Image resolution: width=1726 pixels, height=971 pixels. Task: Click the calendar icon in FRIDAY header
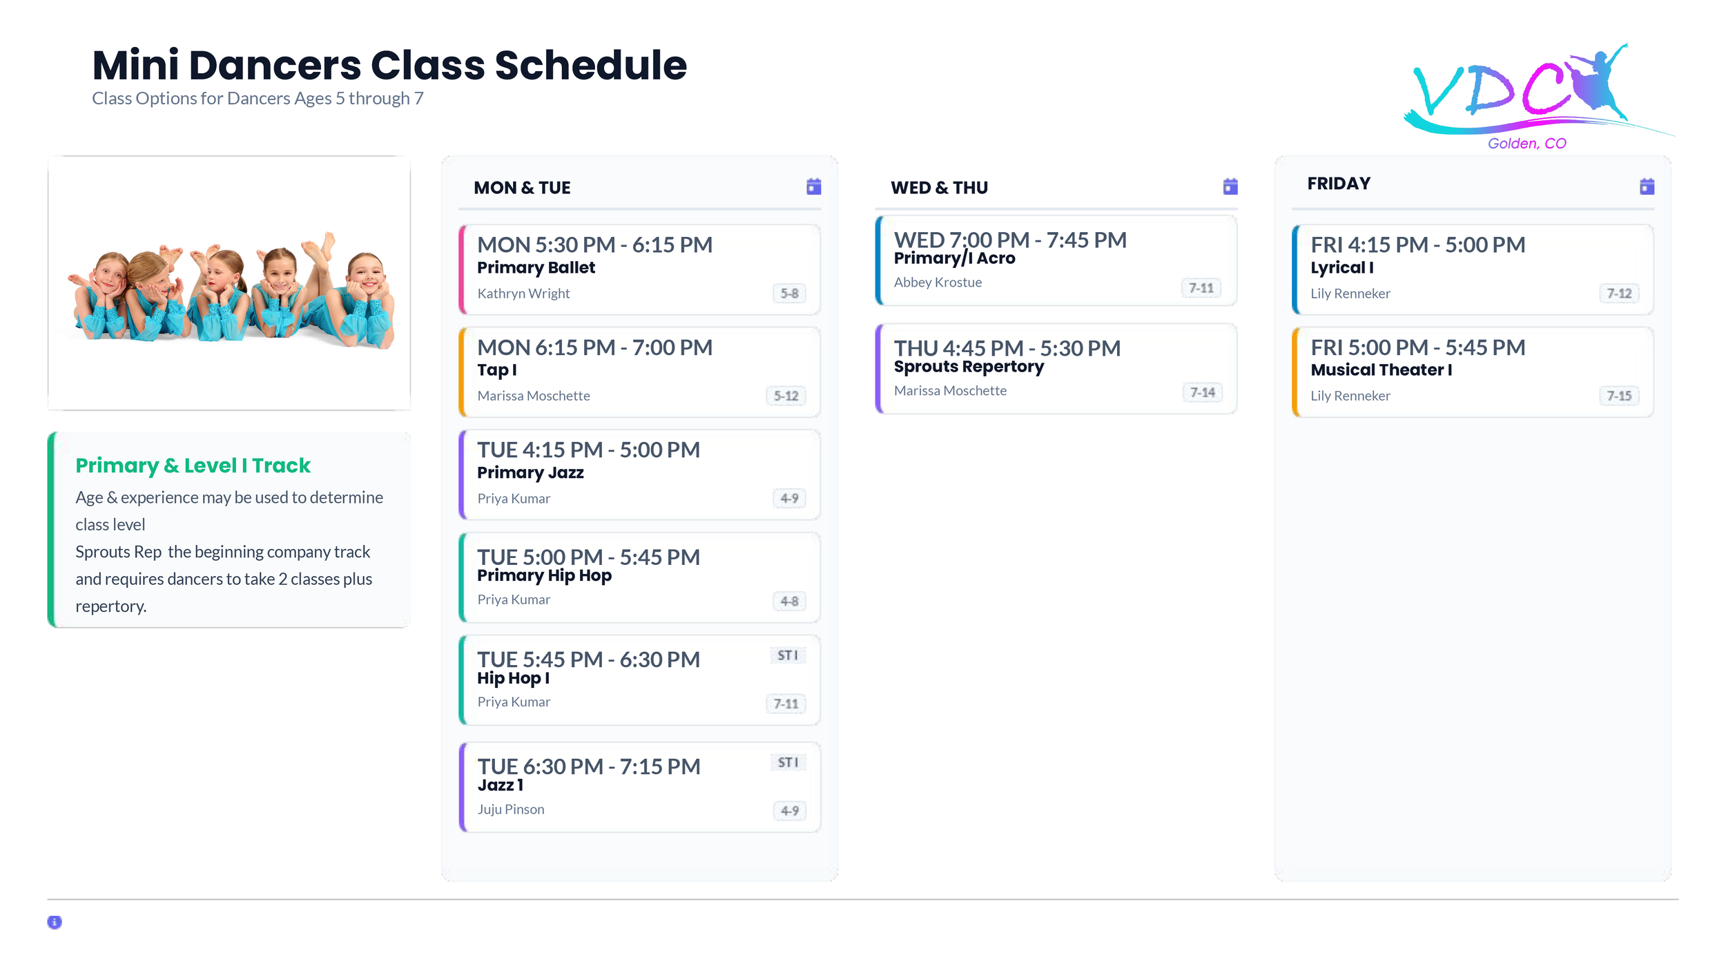click(x=1647, y=186)
